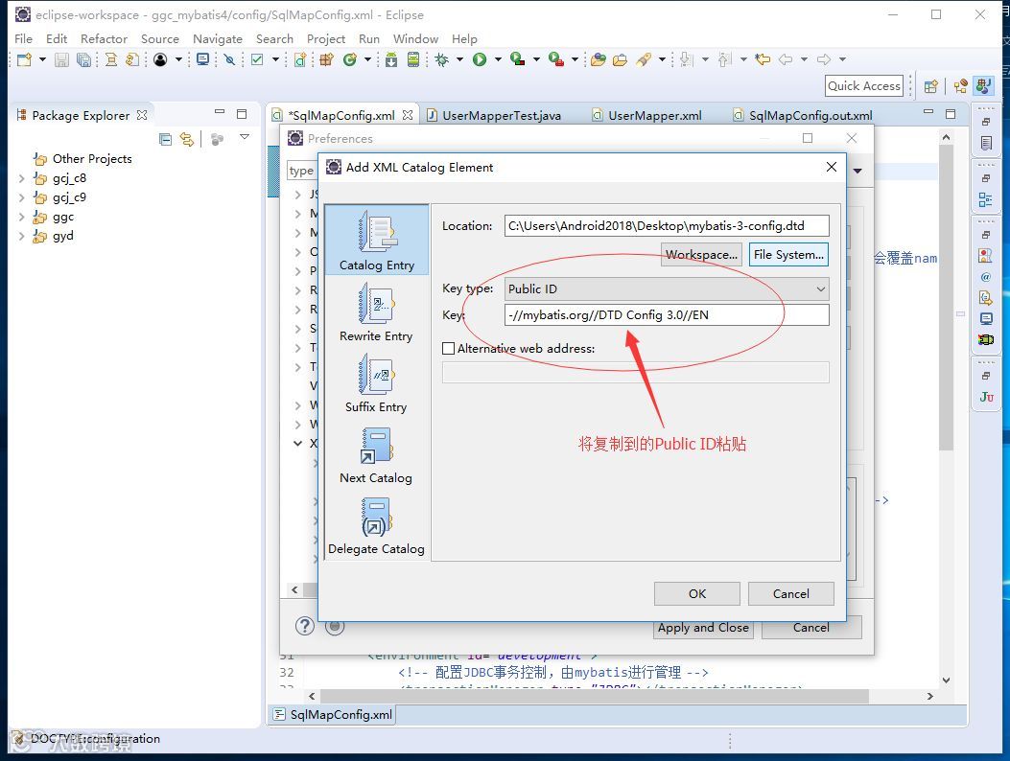
Task: Click the JUnit view icon in right sidebar
Action: (986, 397)
